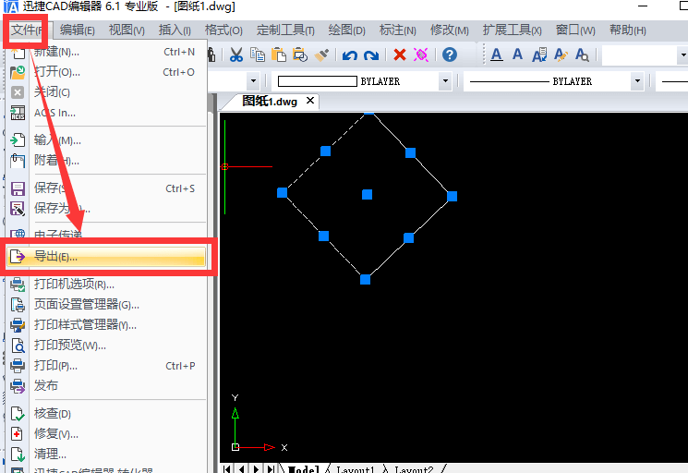Choose 关闭(C) menu entry
This screenshot has height=473, width=688.
(106, 92)
